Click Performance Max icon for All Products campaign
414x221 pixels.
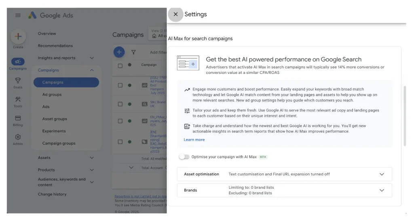145,85
